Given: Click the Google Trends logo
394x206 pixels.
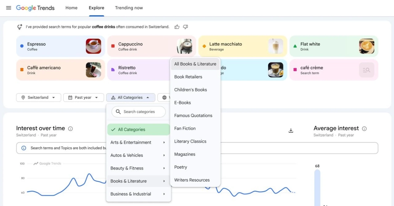Looking at the screenshot, I should (35, 8).
